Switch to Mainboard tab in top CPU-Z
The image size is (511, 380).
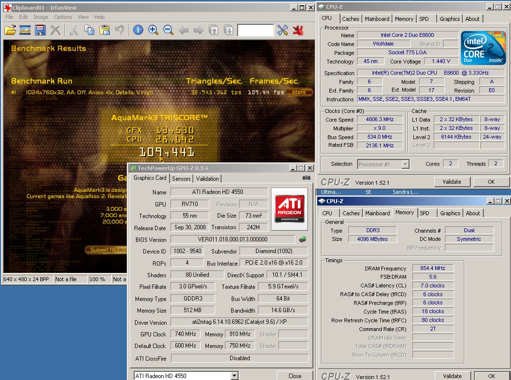pyautogui.click(x=377, y=19)
